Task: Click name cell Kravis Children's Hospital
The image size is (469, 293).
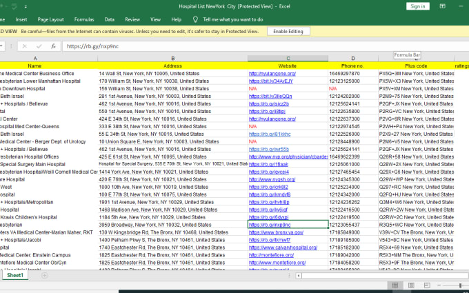Action: [49, 217]
